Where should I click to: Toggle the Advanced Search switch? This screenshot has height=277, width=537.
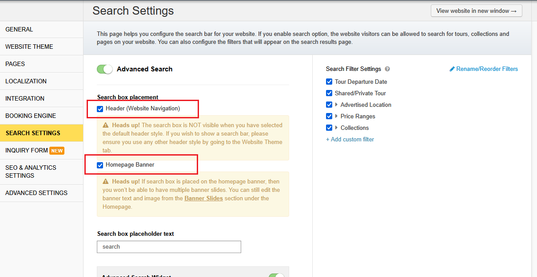[x=105, y=69]
